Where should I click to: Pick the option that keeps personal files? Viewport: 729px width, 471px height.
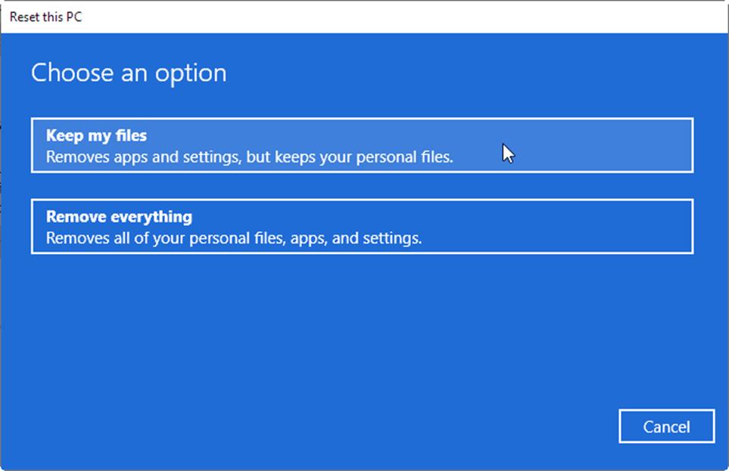(362, 145)
